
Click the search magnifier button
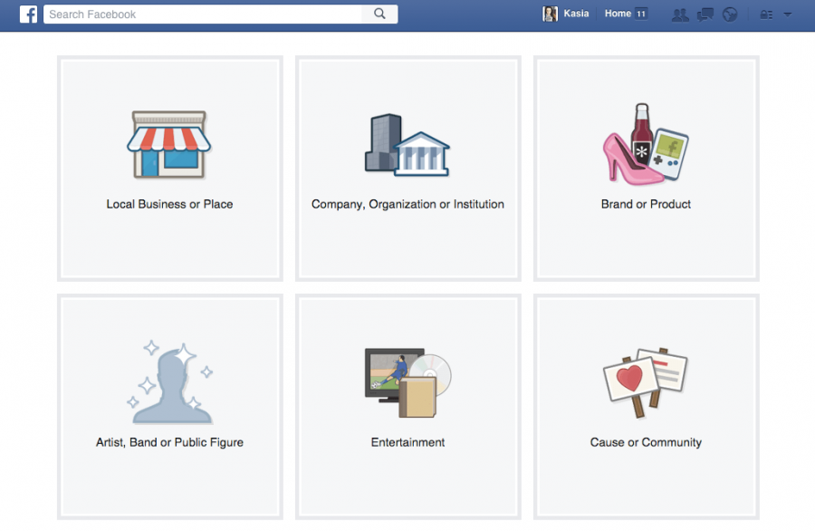click(380, 14)
